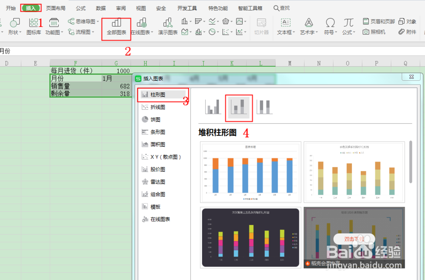This screenshot has height=280, width=425.
Task: Insert a 文本框 text box
Action: [x=286, y=27]
